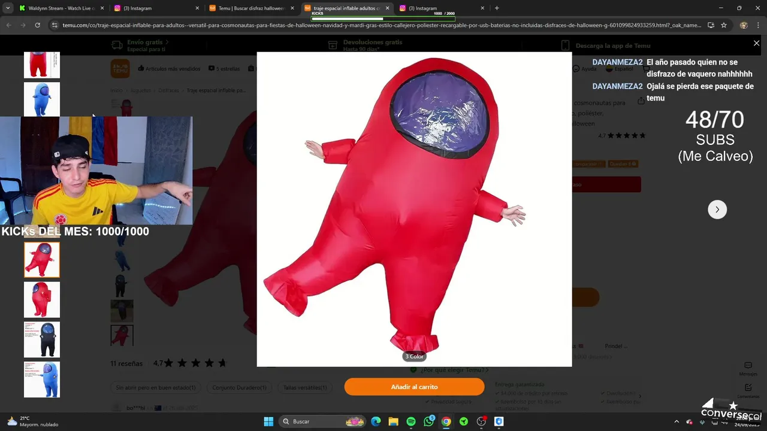Select the highlighted red costume thumbnail
Image resolution: width=767 pixels, height=431 pixels.
(x=42, y=260)
